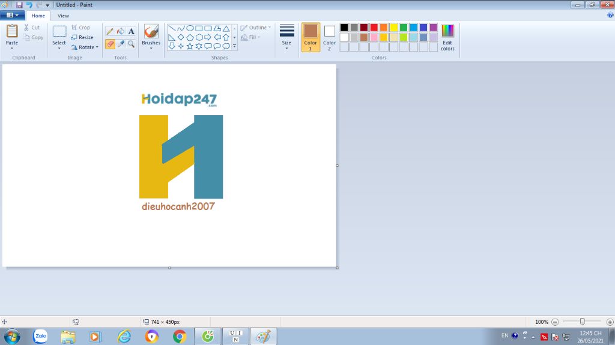615x345 pixels.
Task: Click the Resize button
Action: coord(82,37)
